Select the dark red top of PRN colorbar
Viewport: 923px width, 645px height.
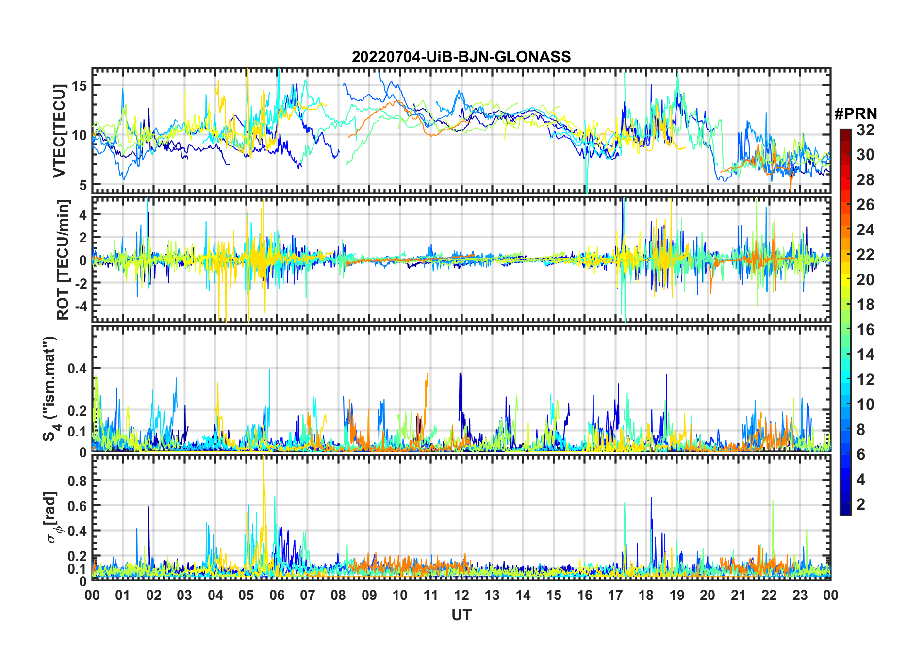(x=845, y=132)
